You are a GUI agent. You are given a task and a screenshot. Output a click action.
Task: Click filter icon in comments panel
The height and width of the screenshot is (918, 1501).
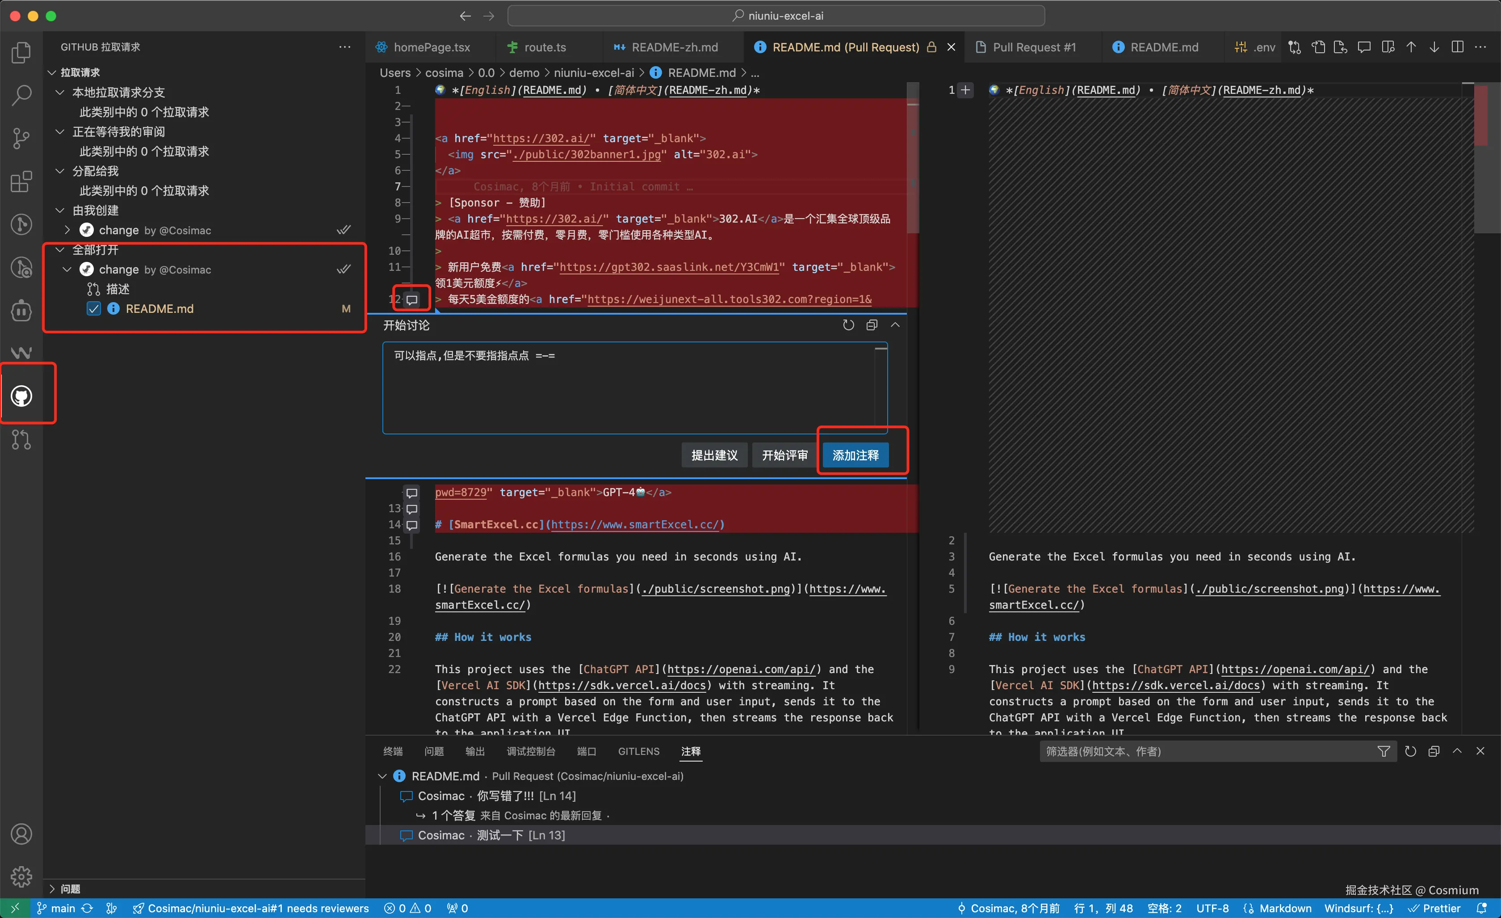point(1384,751)
